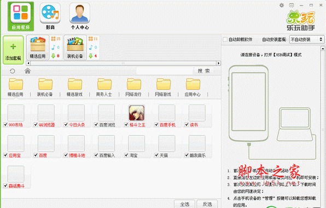This screenshot has width=326, height=208.
Task: Click the 淘宝 app icon tile
Action: point(136,143)
